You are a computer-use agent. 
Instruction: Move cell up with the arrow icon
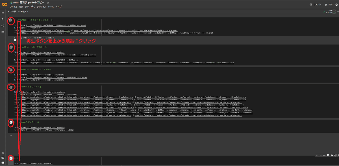(x=317, y=155)
